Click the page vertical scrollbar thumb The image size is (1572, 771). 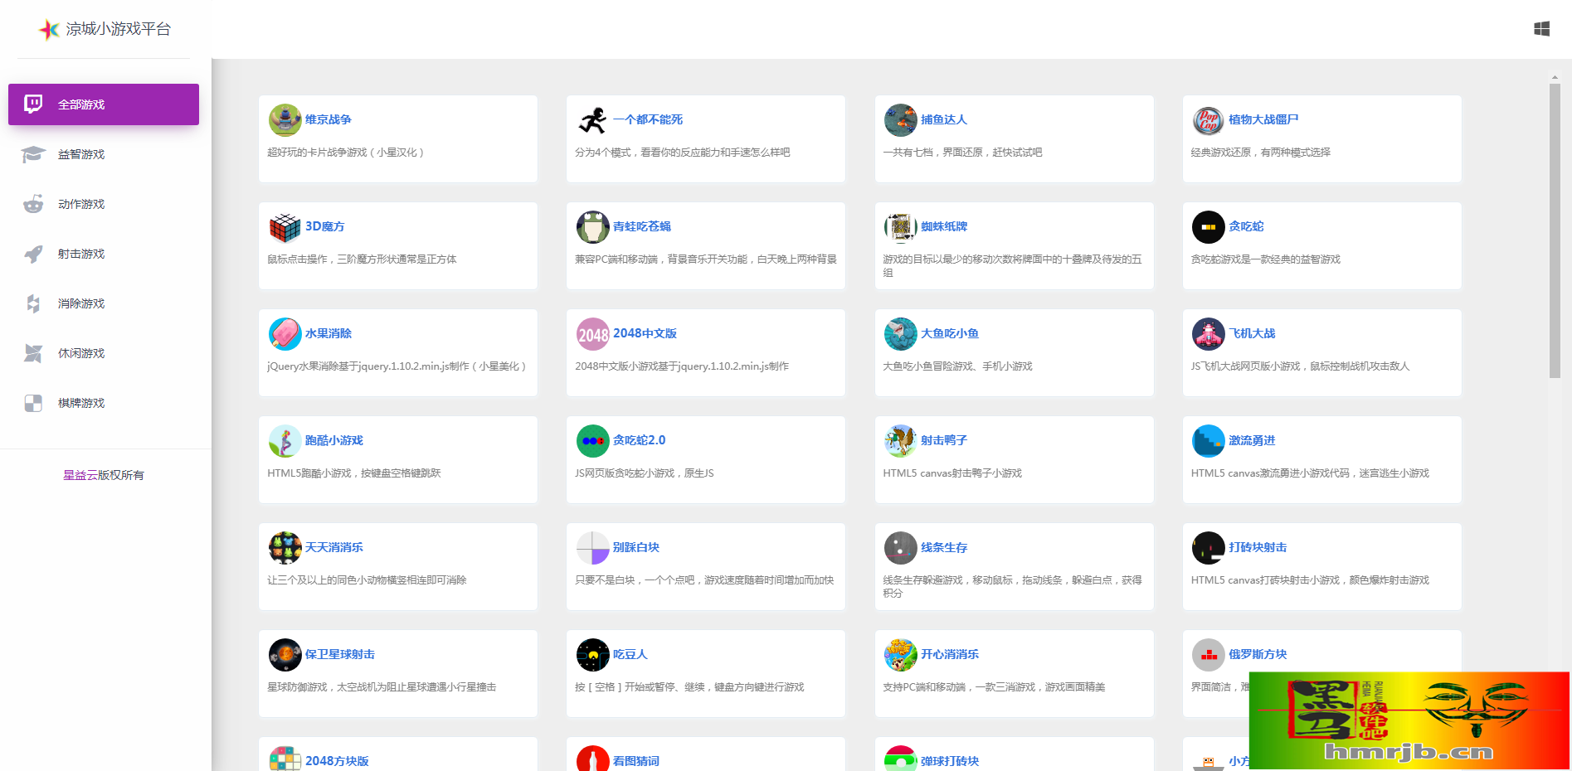coord(1555,230)
